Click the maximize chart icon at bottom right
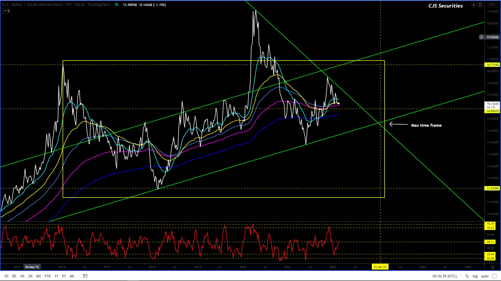 coord(494,276)
